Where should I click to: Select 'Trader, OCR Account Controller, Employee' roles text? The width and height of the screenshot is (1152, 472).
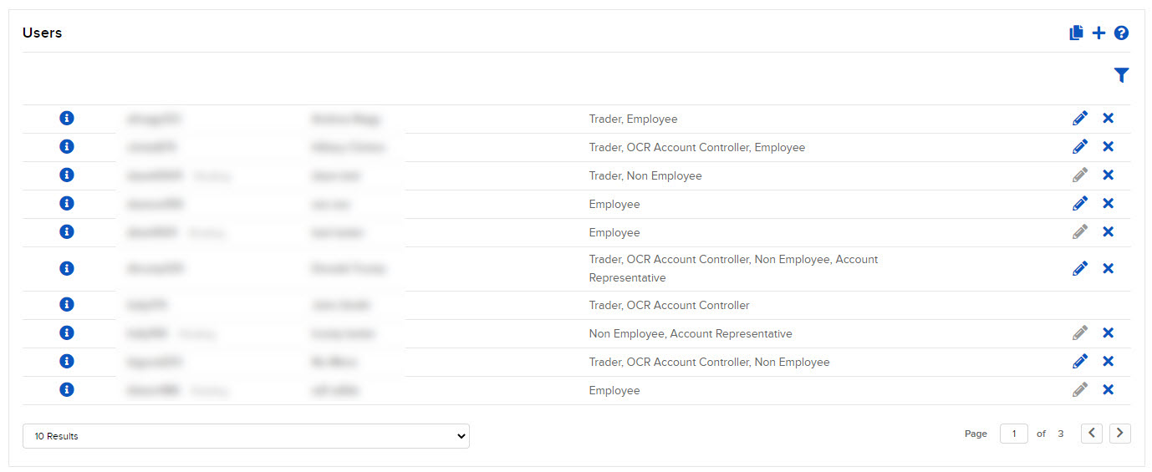697,148
